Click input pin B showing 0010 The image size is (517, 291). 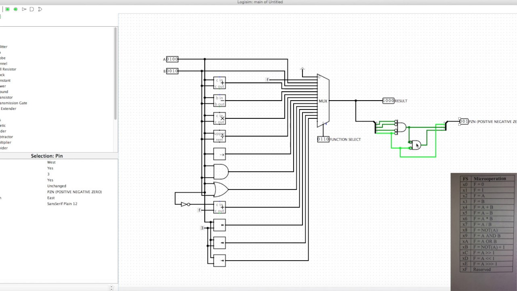172,71
